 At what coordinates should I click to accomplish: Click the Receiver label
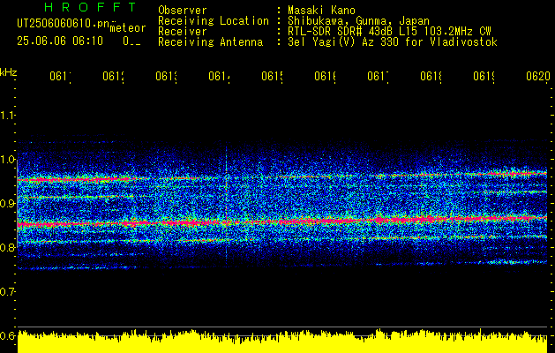(x=183, y=32)
